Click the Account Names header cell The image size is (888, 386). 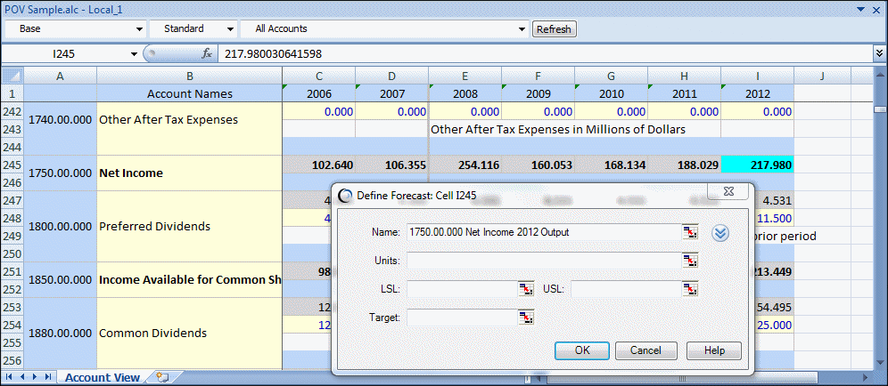tap(190, 93)
